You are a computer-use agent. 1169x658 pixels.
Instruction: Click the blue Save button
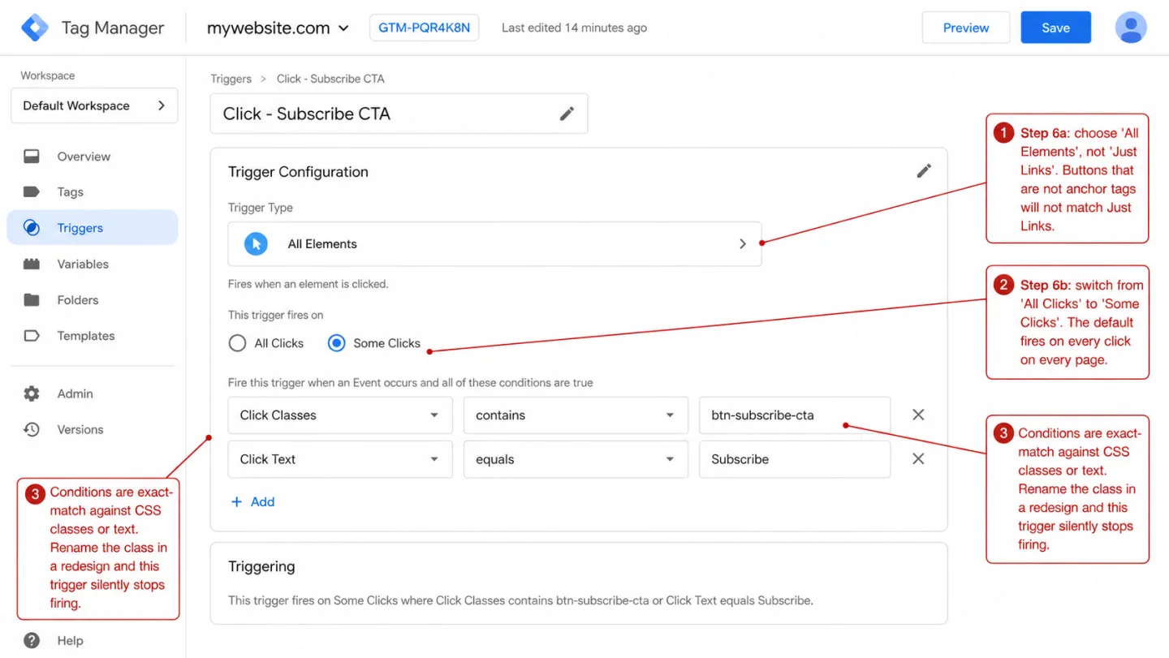pyautogui.click(x=1055, y=28)
